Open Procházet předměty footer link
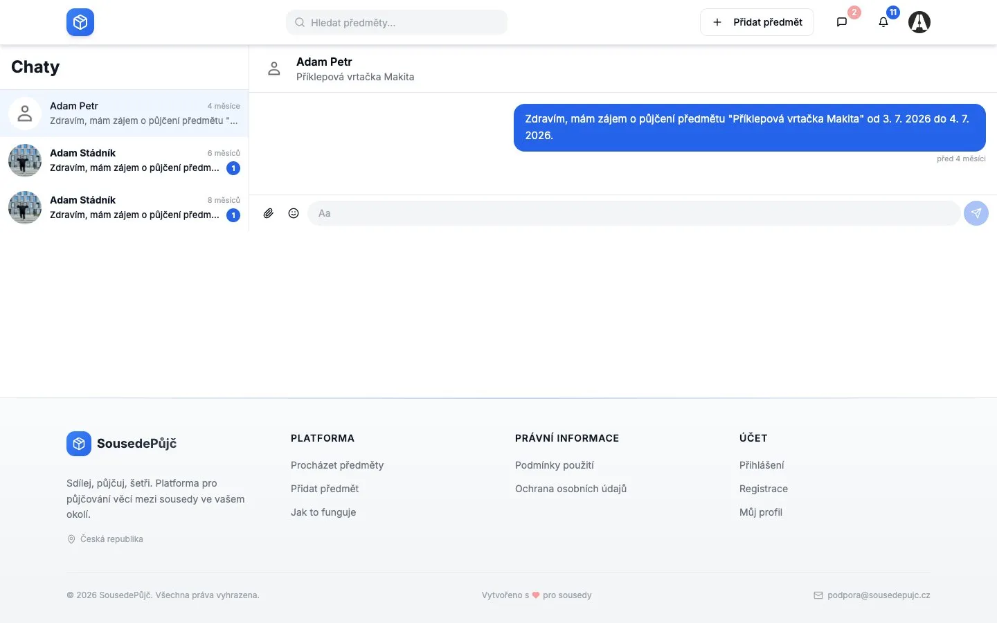This screenshot has height=623, width=997. point(337,465)
